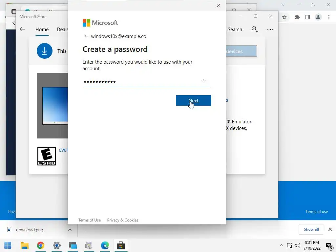Screen dimensions: 336x252
Task: Click the Microsoft logo in dialog
Action: click(x=100, y=23)
